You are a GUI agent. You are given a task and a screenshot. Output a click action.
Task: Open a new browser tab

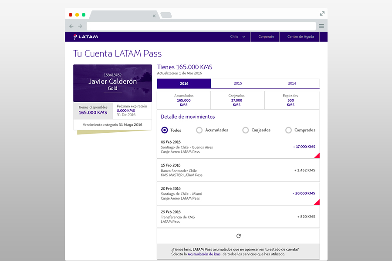(166, 15)
